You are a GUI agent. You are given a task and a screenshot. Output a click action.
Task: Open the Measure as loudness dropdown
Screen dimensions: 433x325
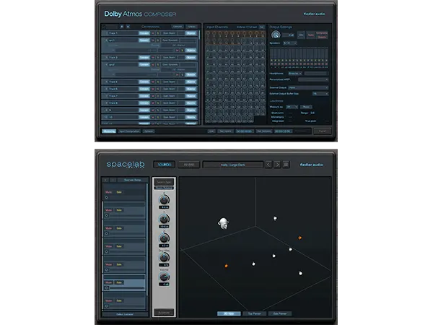coord(292,107)
